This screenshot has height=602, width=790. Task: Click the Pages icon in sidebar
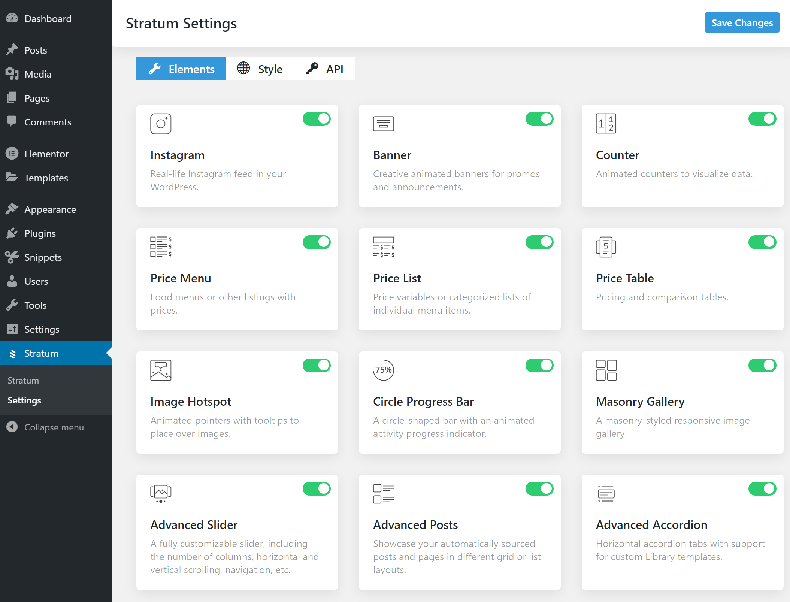pos(12,98)
